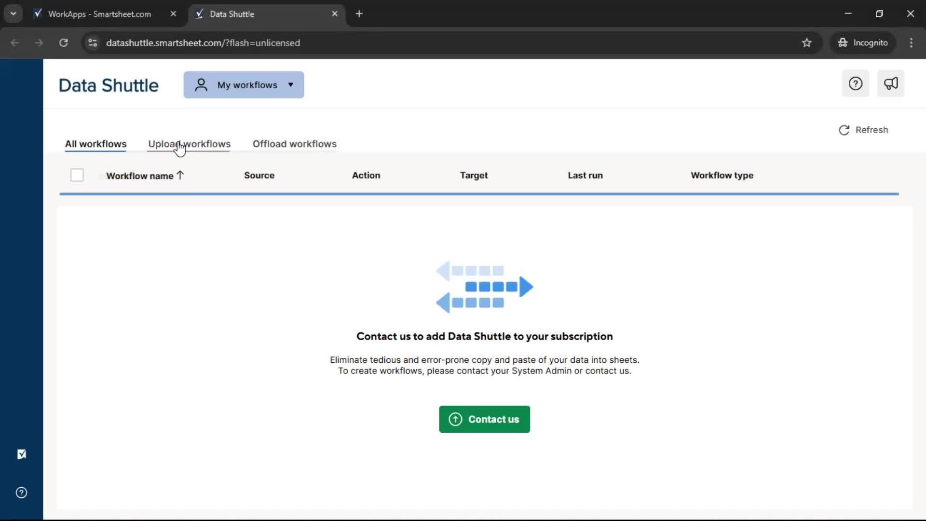View announcements via the megaphone icon
This screenshot has width=926, height=521.
click(x=891, y=83)
